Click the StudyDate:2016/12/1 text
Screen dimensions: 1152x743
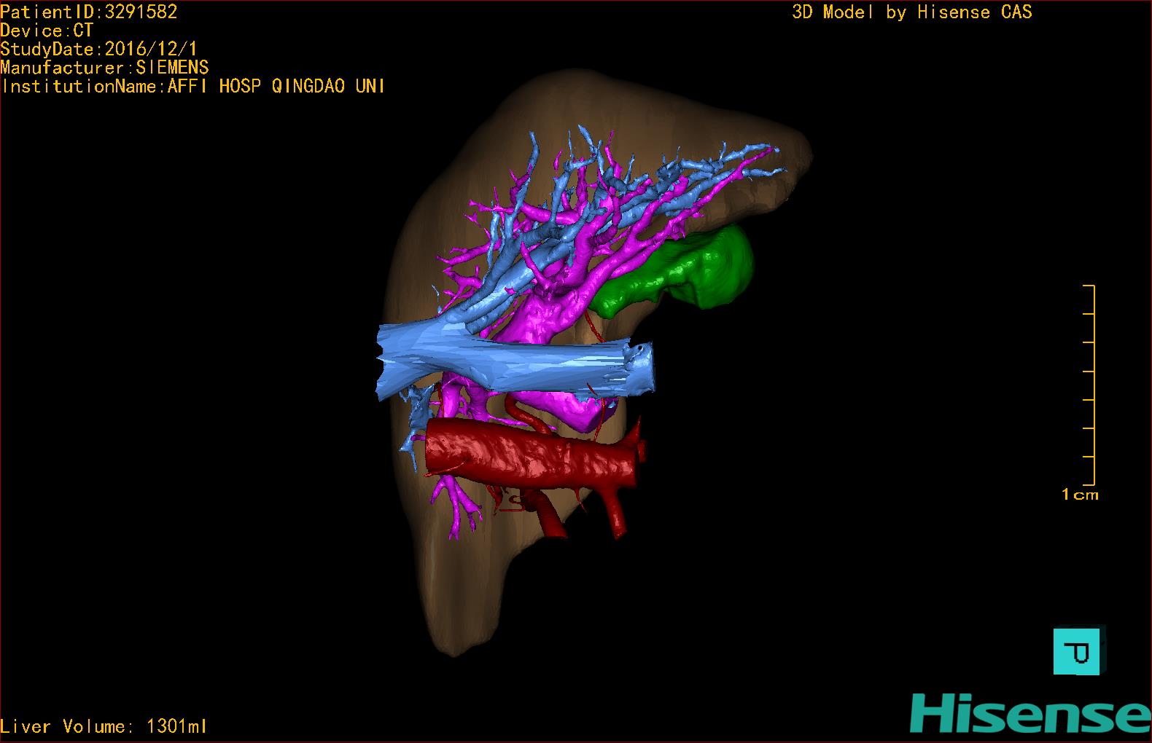coord(99,50)
